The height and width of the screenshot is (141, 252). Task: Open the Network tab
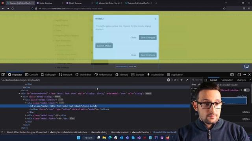[65, 75]
